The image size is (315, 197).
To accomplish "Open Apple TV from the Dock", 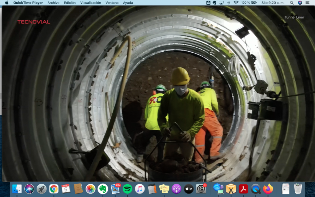I will (189, 189).
